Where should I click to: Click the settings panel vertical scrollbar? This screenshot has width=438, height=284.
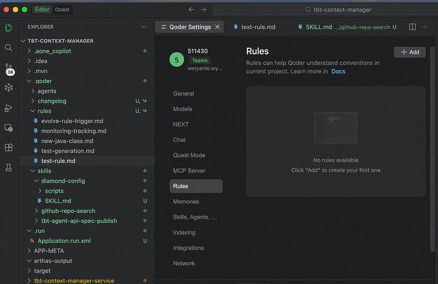coord(433,149)
